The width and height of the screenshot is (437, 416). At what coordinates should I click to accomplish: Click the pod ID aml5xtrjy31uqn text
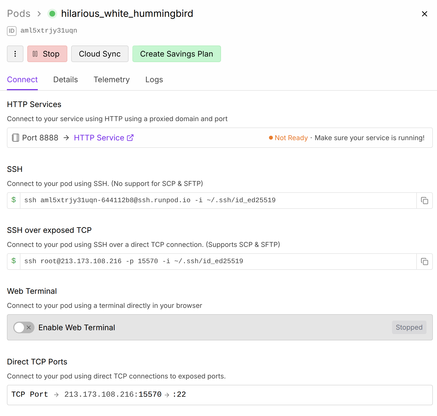coord(49,31)
